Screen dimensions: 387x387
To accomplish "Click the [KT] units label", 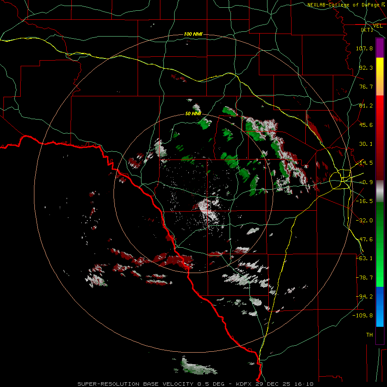I will [367, 30].
